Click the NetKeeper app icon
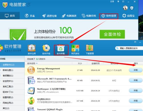 click(x=31, y=90)
